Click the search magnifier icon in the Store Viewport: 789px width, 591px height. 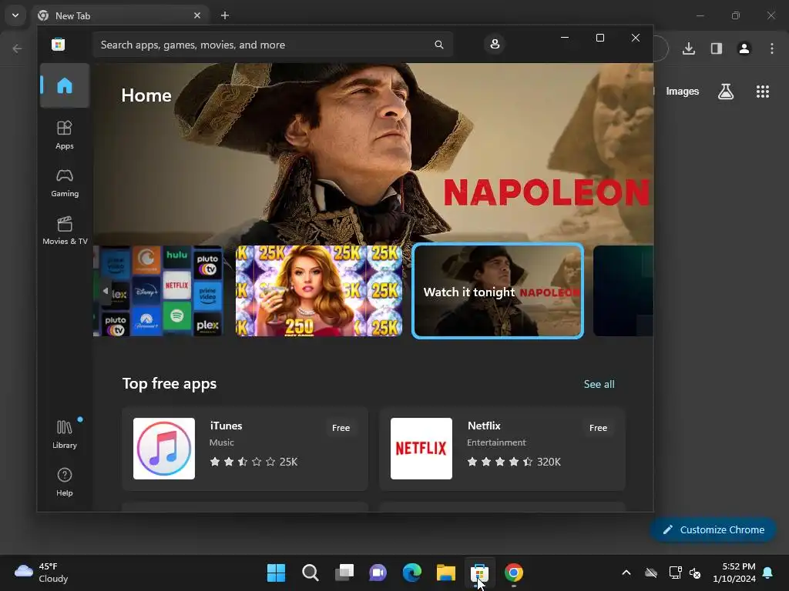pyautogui.click(x=438, y=45)
